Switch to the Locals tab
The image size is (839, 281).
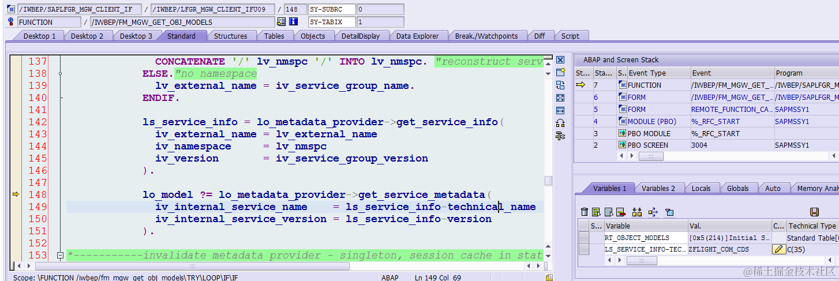click(x=701, y=188)
